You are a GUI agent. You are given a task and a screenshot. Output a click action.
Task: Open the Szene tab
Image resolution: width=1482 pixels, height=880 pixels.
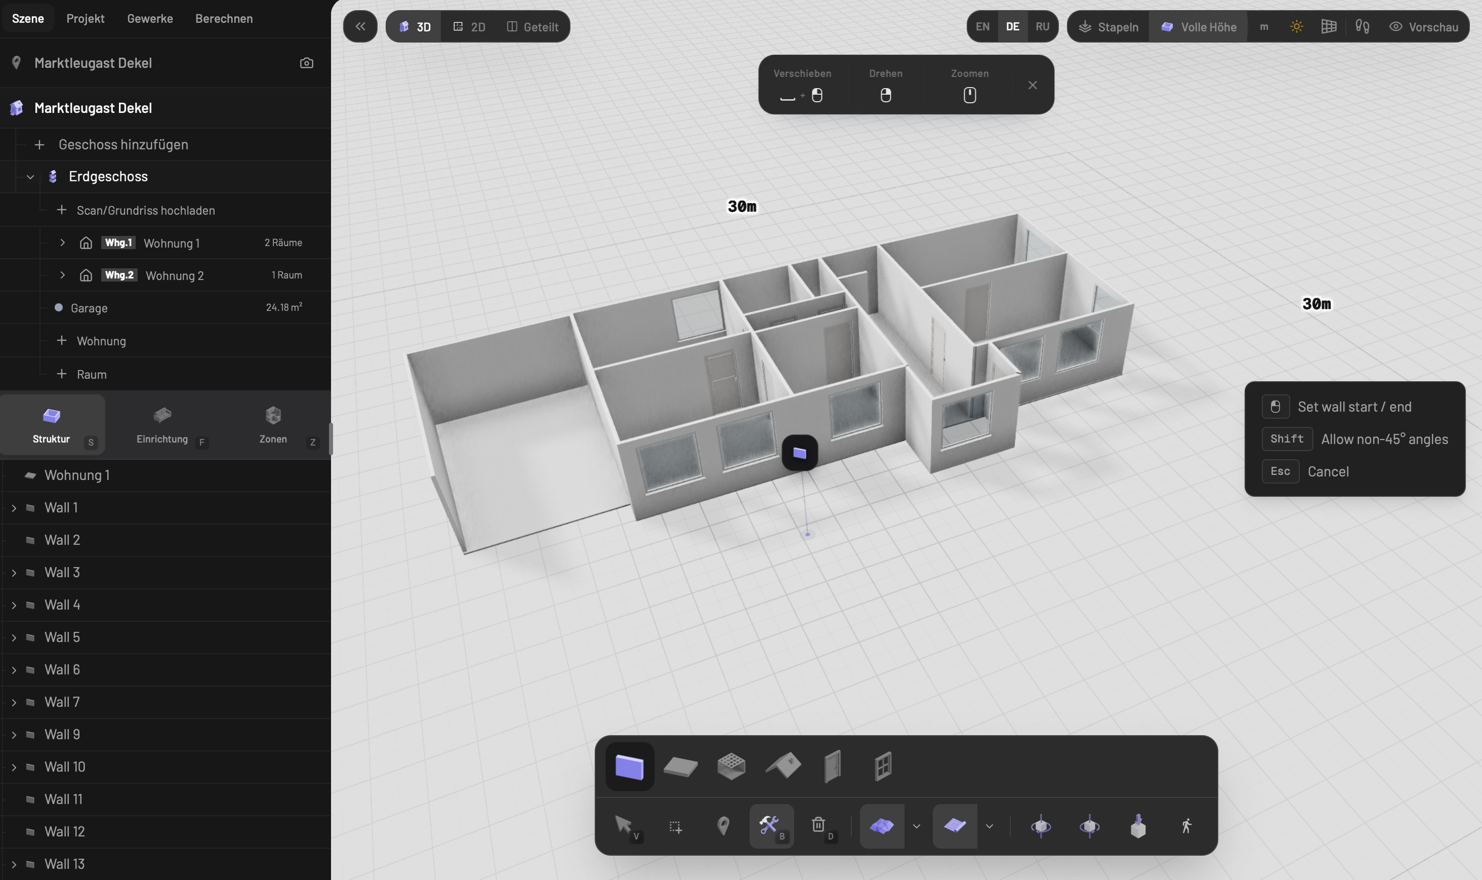tap(28, 18)
